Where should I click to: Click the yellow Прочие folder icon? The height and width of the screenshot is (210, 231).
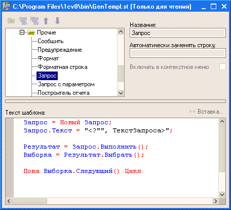pos(31,32)
